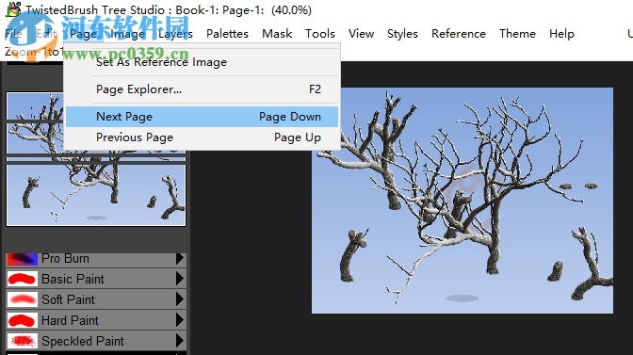Screen dimensions: 633x355
Task: Open the Theme menu
Action: coord(517,34)
